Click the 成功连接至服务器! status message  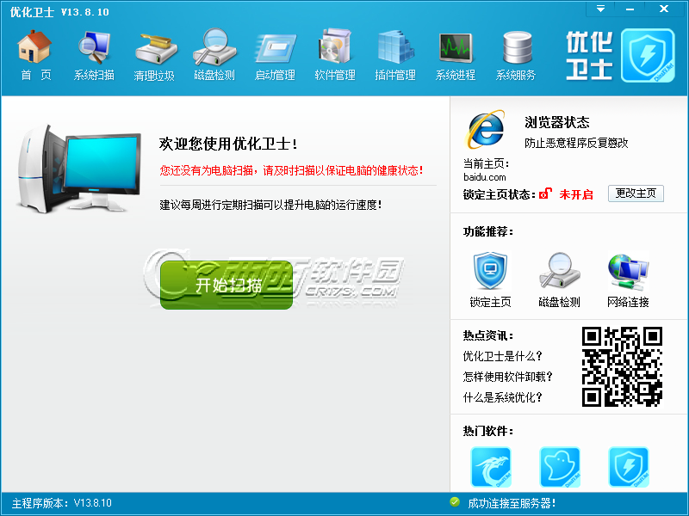(x=512, y=503)
